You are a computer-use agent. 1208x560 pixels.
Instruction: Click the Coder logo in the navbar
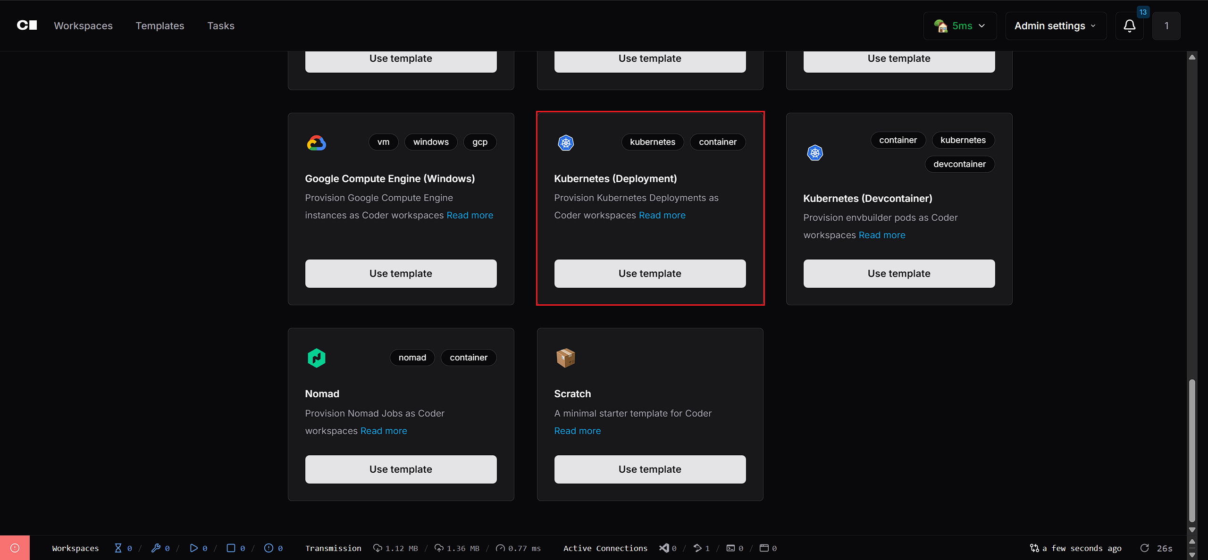(27, 25)
